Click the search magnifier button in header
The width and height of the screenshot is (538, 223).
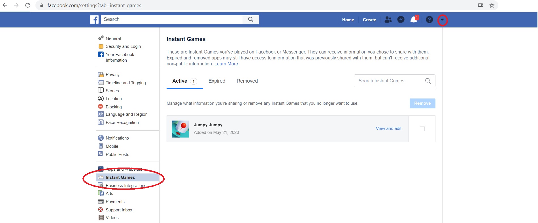[251, 19]
